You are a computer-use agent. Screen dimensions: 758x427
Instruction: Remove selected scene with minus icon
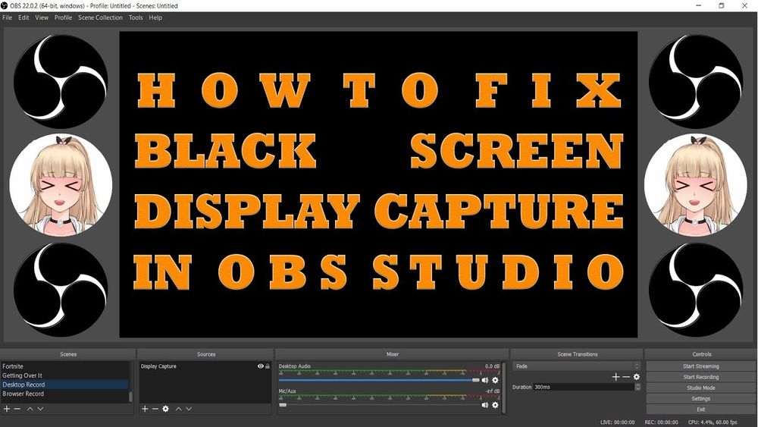coord(17,409)
